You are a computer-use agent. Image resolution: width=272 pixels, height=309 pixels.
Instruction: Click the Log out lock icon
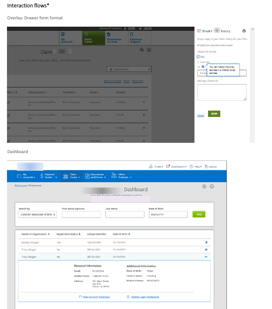tap(205, 167)
